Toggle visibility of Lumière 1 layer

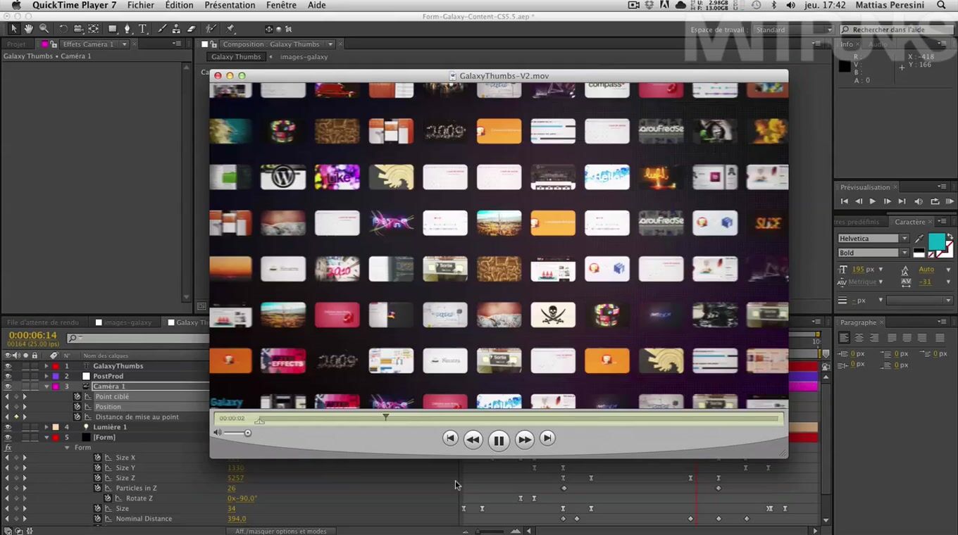[8, 427]
